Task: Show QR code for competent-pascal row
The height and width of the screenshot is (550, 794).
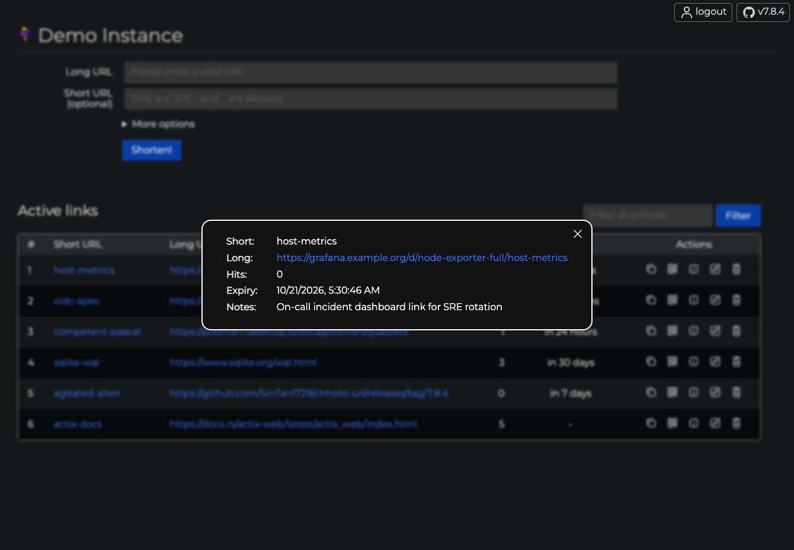Action: tap(672, 331)
